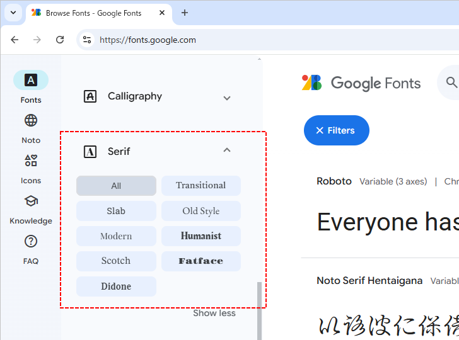Viewport: 459px width, 340px height.
Task: Open the Noto globe icon
Action: 31,120
